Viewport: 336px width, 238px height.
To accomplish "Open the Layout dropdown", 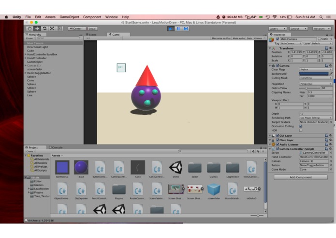I will coord(298,28).
